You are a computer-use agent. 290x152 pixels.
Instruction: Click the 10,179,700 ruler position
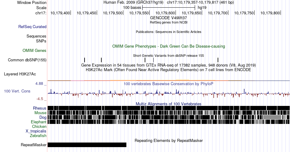coord(218,13)
